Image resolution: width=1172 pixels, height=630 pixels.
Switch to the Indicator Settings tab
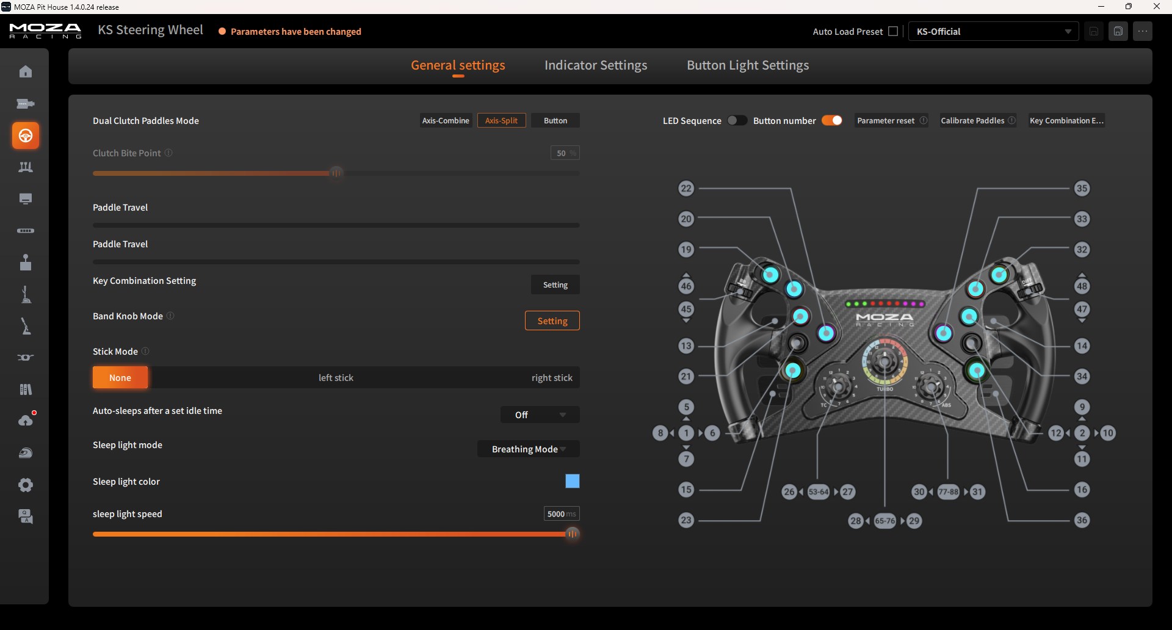click(x=596, y=65)
